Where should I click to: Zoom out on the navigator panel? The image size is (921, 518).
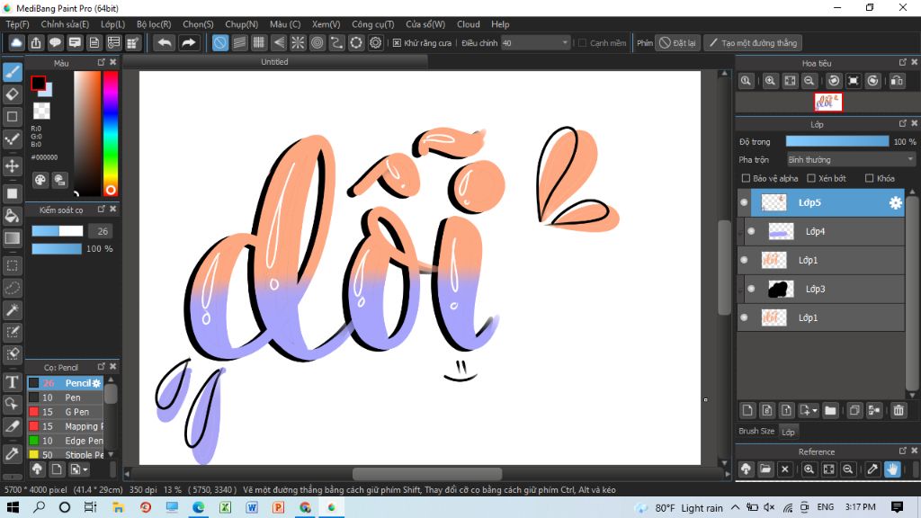pyautogui.click(x=809, y=81)
